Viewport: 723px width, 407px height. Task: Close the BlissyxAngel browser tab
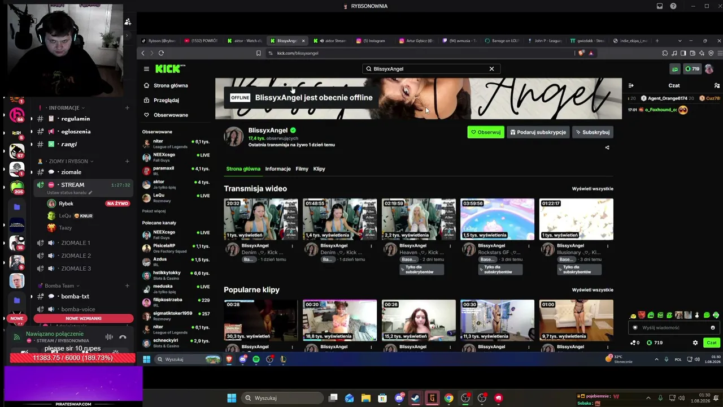(x=303, y=41)
